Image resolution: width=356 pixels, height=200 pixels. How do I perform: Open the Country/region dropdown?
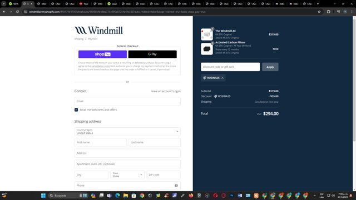pyautogui.click(x=127, y=132)
